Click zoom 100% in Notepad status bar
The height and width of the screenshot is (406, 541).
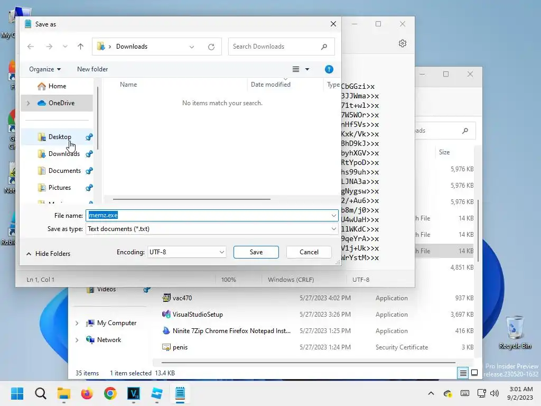pyautogui.click(x=228, y=280)
